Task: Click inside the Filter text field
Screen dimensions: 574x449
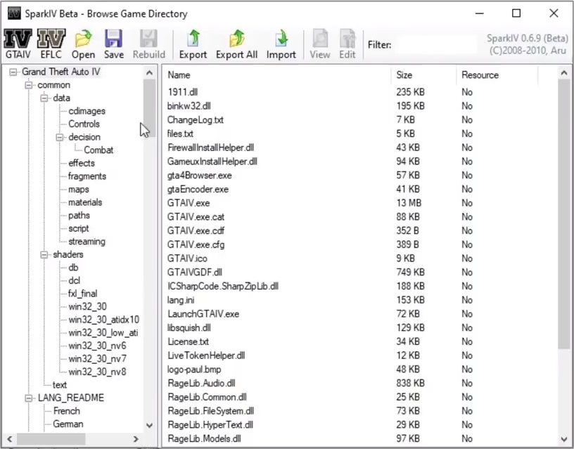Action: [x=436, y=45]
